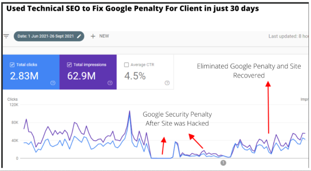Click the 'Eliminated Google Penalty and Site Recovered' annotation
Viewport: 311px width, 171px height.
tap(249, 71)
